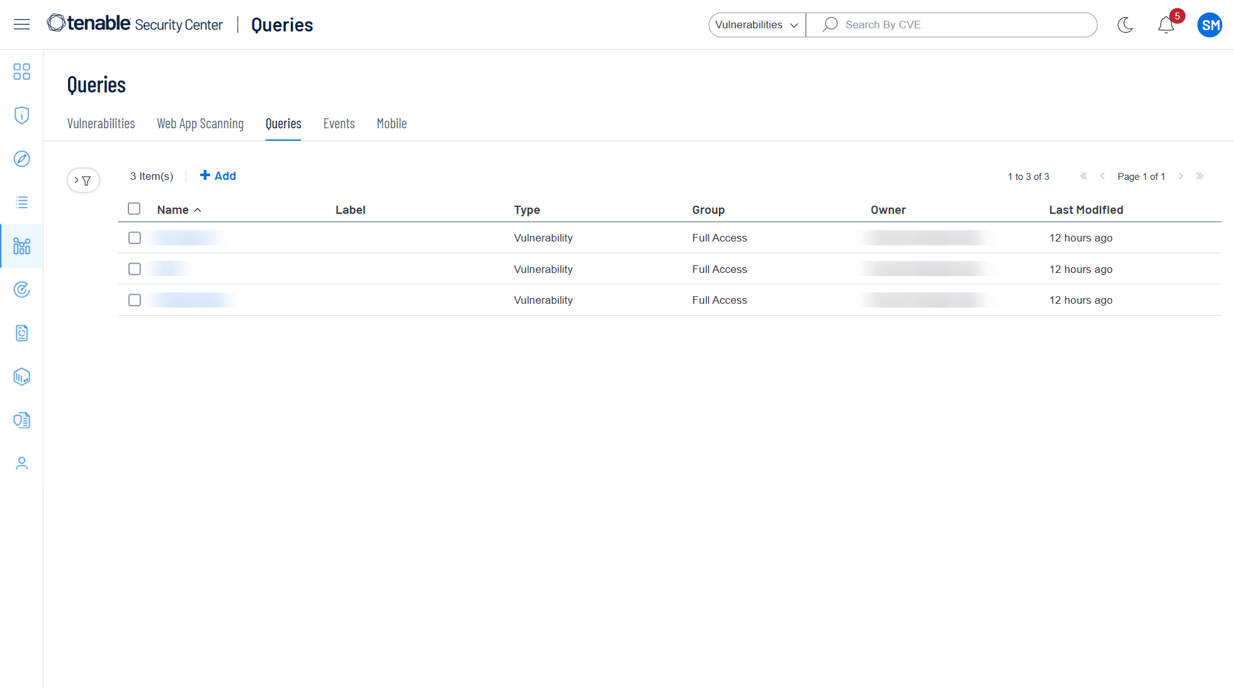The height and width of the screenshot is (688, 1234).
Task: Open the hexagon chart icon in sidebar
Action: click(x=22, y=376)
